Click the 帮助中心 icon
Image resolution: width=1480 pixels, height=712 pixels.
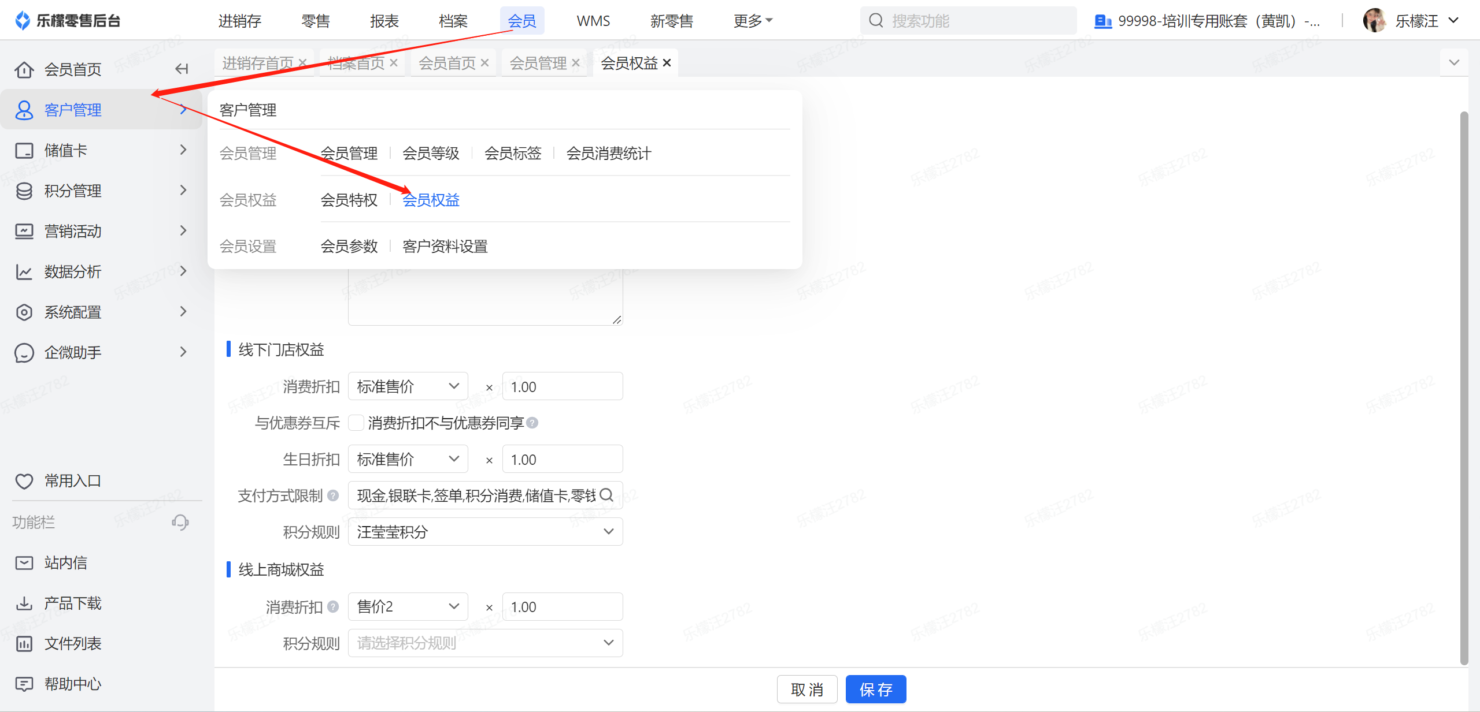click(x=24, y=684)
